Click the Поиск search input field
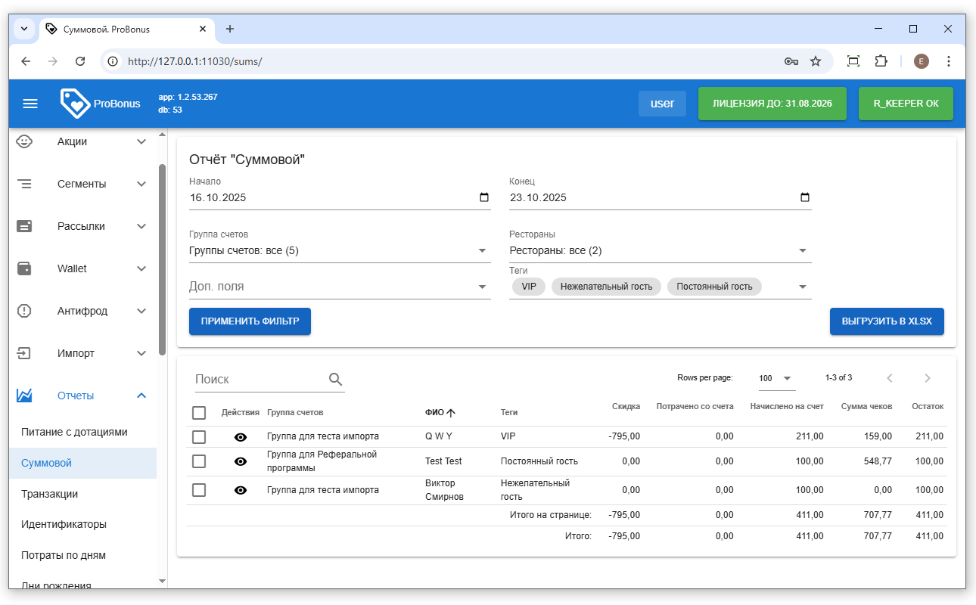This screenshot has height=605, width=976. pos(257,380)
